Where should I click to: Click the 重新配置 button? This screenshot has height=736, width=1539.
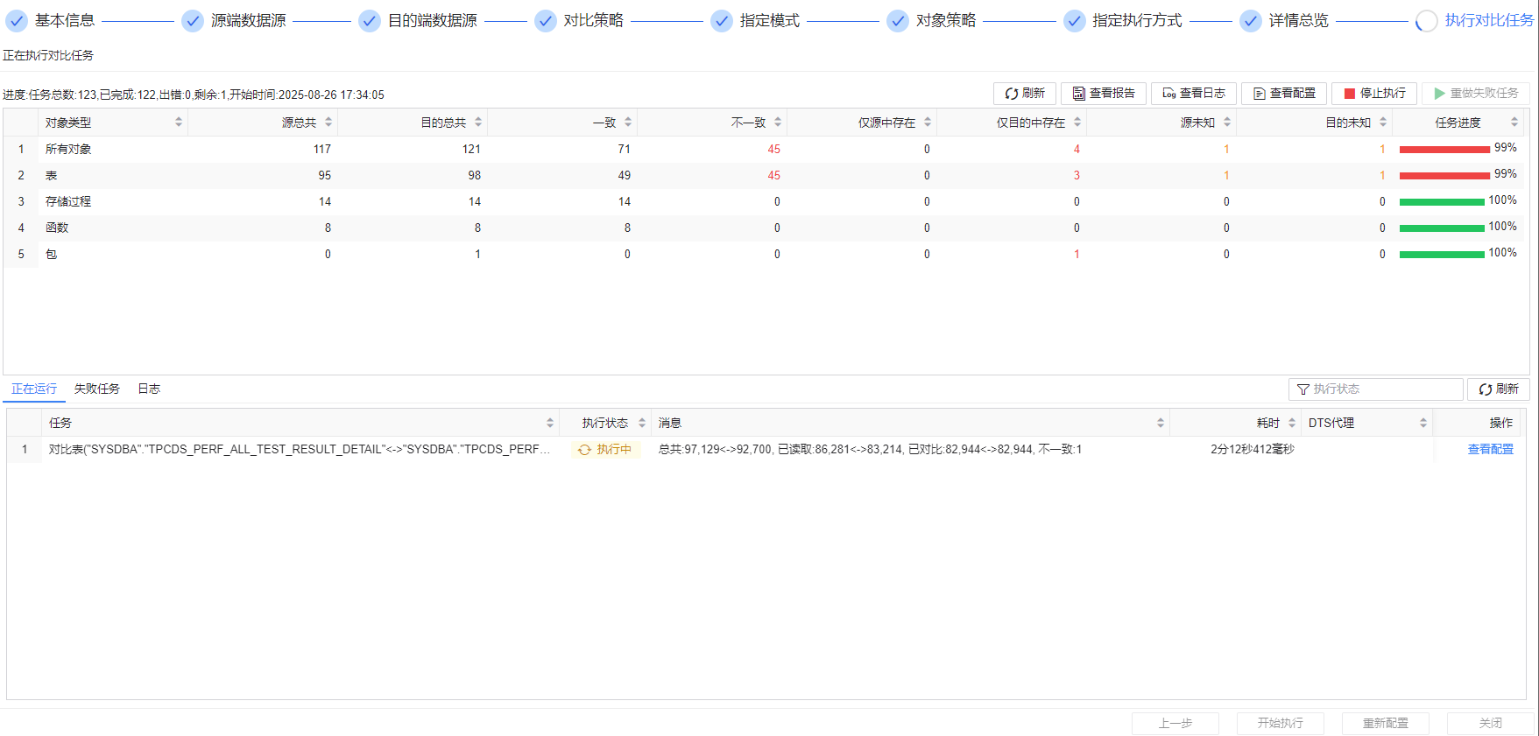(1386, 724)
